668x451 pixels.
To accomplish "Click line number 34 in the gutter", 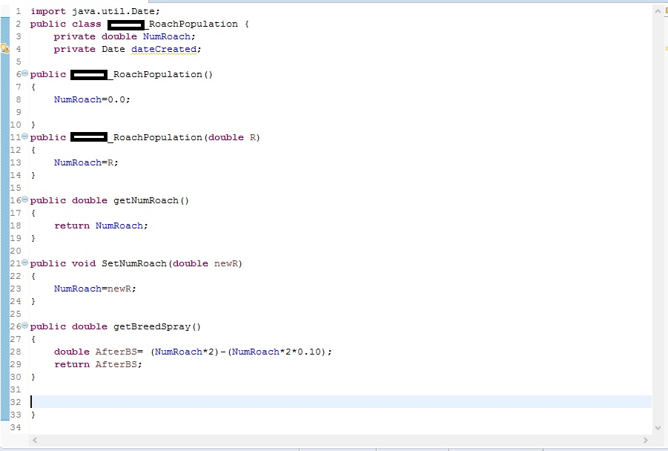I will [16, 427].
